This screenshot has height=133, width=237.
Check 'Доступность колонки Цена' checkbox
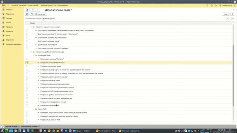point(27,41)
